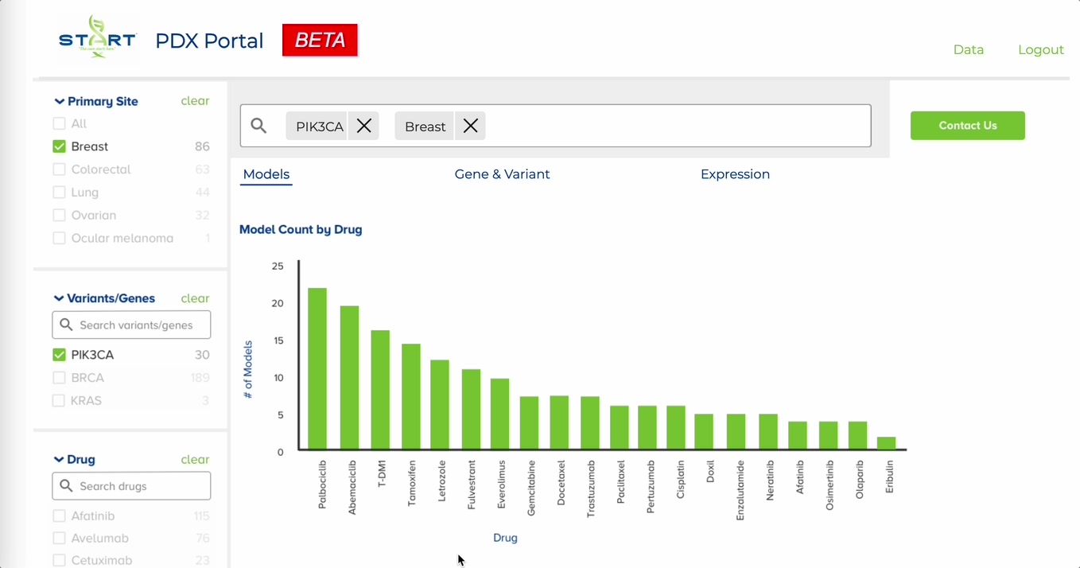
Task: Click the red BETA badge
Action: point(320,40)
